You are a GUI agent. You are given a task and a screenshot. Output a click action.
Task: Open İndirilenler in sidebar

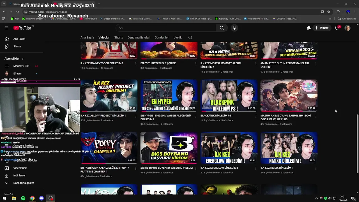(x=20, y=175)
